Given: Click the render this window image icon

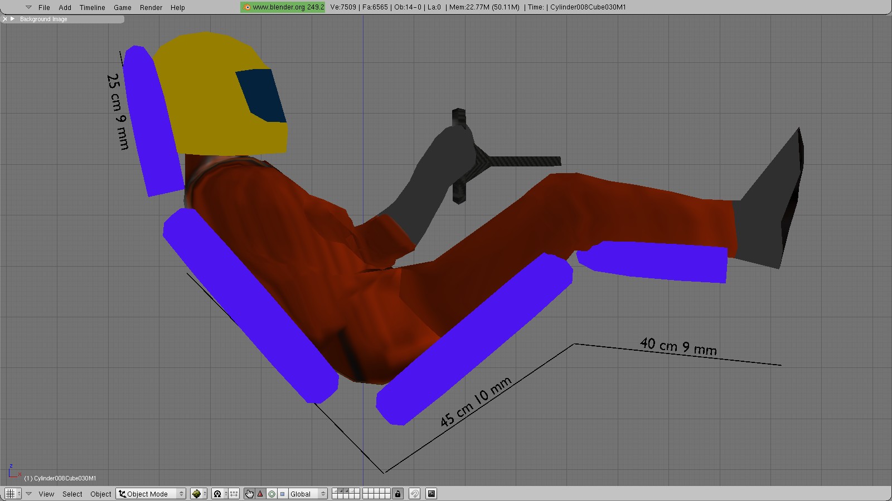Looking at the screenshot, I should click(431, 494).
